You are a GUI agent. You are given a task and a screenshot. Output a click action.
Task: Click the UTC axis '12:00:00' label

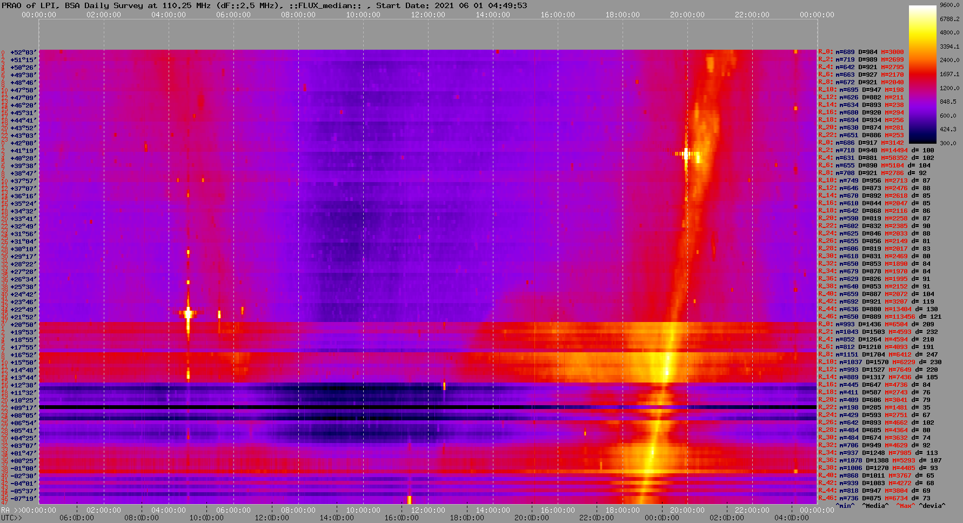[x=272, y=518]
